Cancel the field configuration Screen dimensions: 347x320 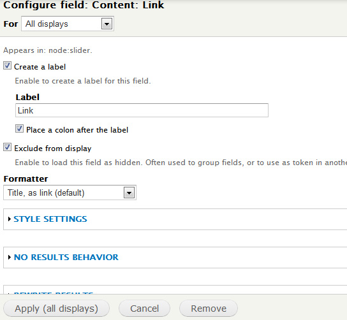145,309
